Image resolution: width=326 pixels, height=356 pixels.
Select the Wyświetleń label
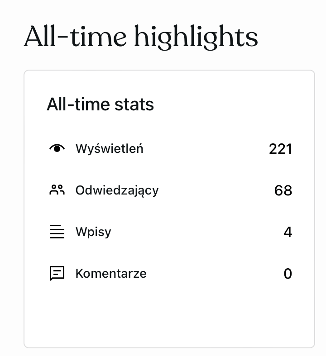coord(109,148)
